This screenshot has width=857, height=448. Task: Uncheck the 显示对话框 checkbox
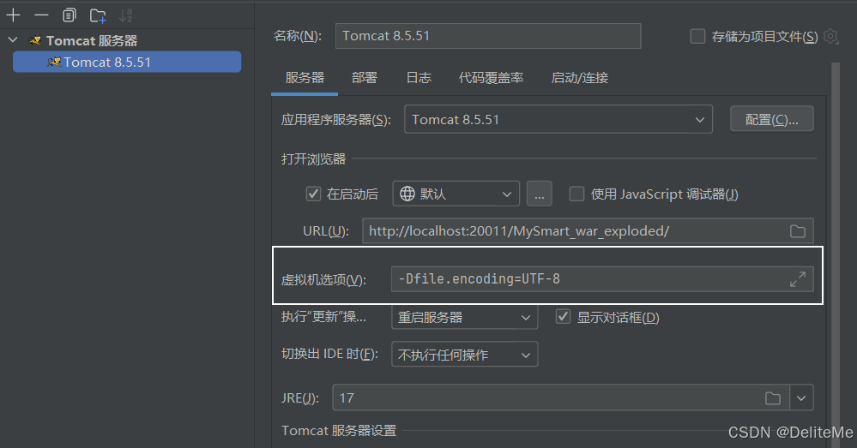pyautogui.click(x=563, y=316)
